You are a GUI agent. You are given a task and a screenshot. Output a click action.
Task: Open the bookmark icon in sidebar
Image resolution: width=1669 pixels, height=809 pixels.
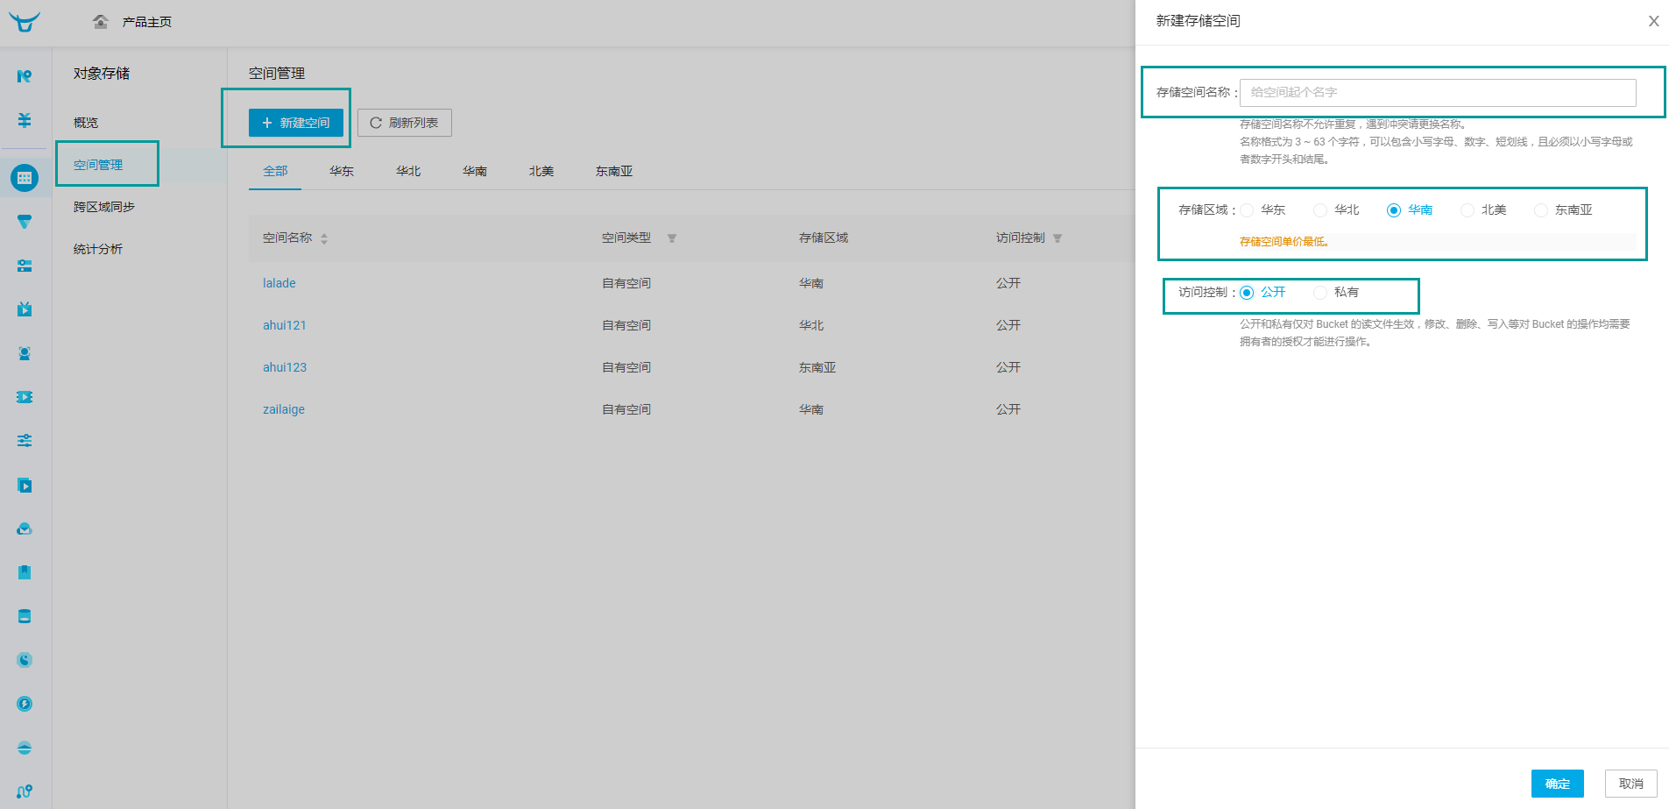pyautogui.click(x=25, y=572)
